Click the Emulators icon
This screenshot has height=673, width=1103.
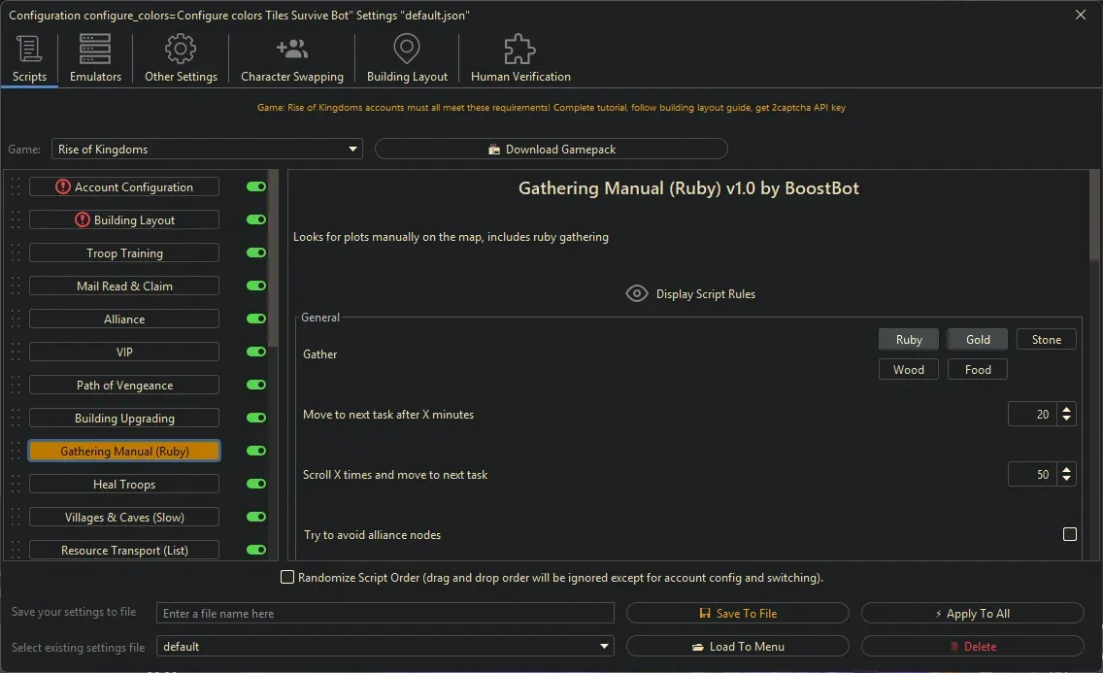pyautogui.click(x=94, y=48)
